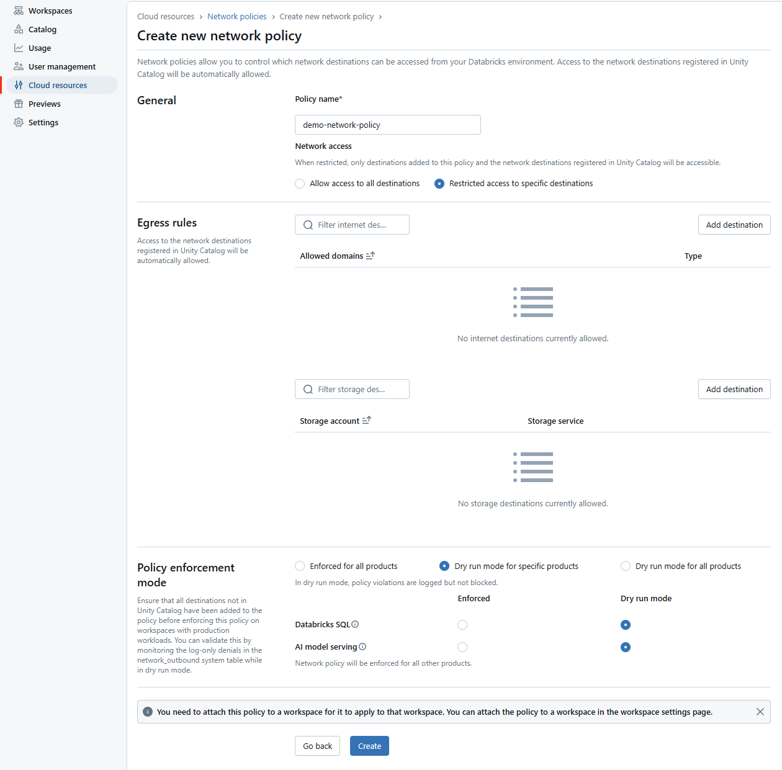The image size is (782, 770).
Task: Click the info icon beside AI model serving
Action: click(x=362, y=647)
